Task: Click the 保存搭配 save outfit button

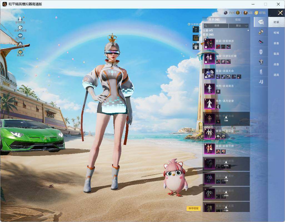Action: click(193, 208)
